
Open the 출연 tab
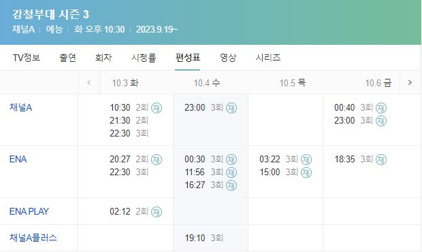(67, 58)
